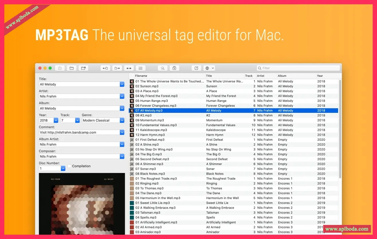Sort by the Title column header

pos(225,76)
